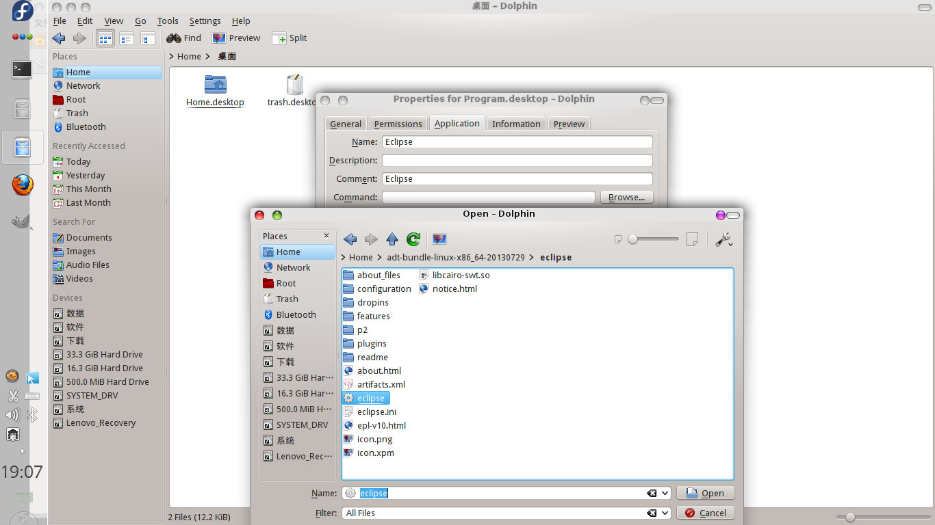Select the icon.xpm file

[368, 453]
